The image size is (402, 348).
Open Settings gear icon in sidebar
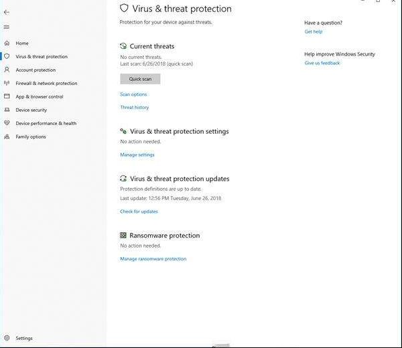pyautogui.click(x=7, y=338)
